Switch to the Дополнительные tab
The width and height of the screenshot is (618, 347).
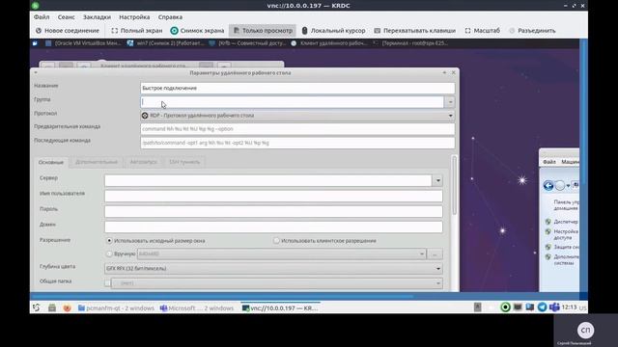[97, 162]
